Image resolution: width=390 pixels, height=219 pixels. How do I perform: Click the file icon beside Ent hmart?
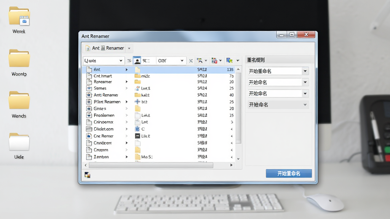89,76
